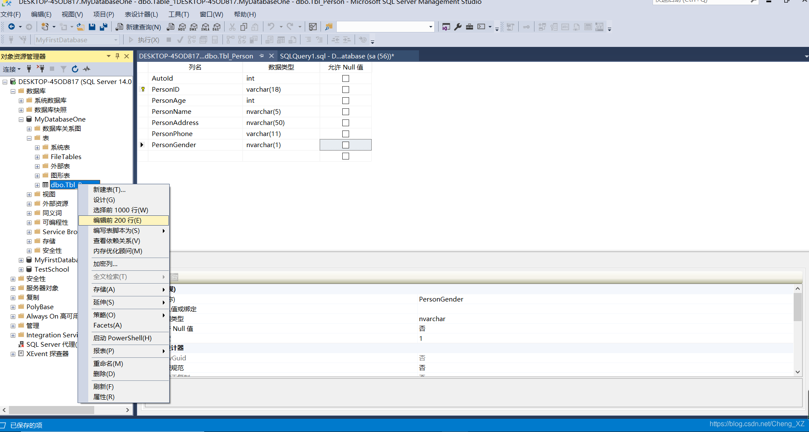Click the find in files folder icon
Screen dimensions: 809x432
329,27
